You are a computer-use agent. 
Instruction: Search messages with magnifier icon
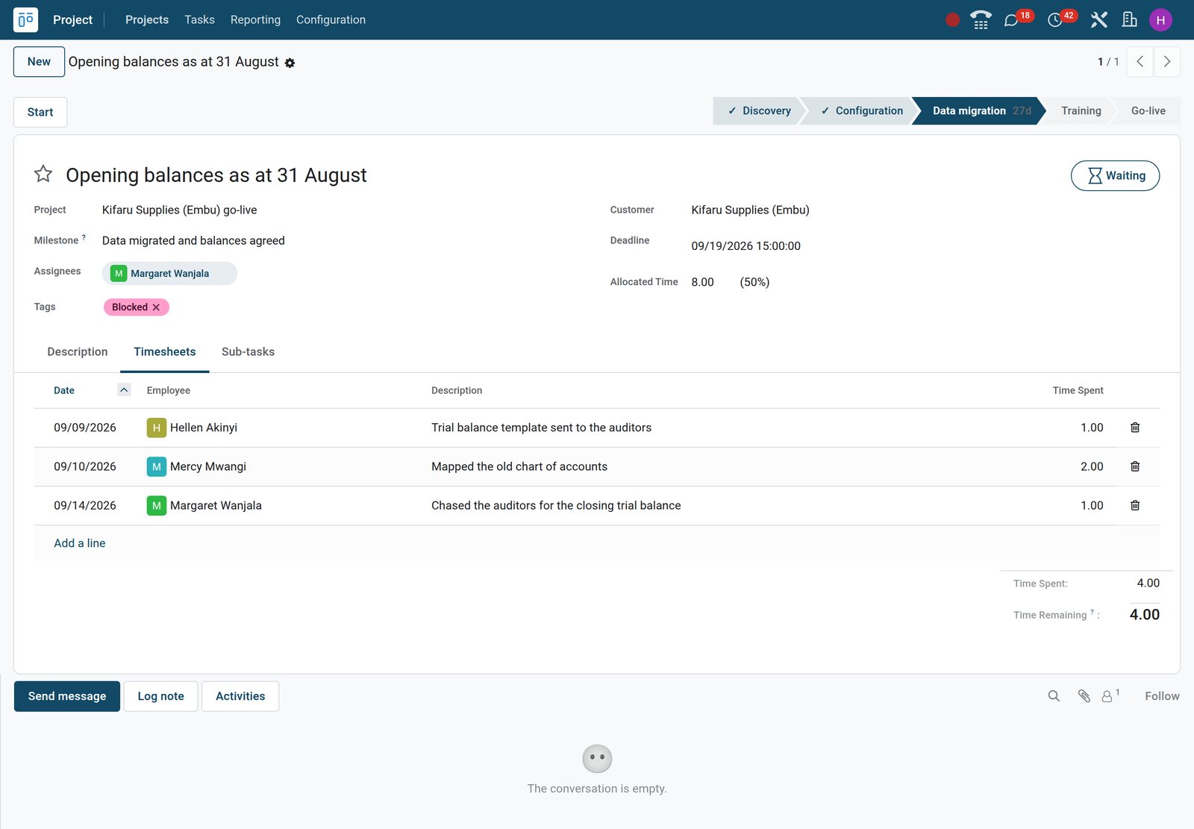point(1054,696)
